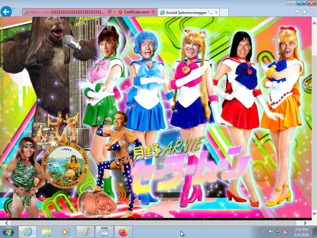
Task: Open the Tools gear menu
Action: 312,12
